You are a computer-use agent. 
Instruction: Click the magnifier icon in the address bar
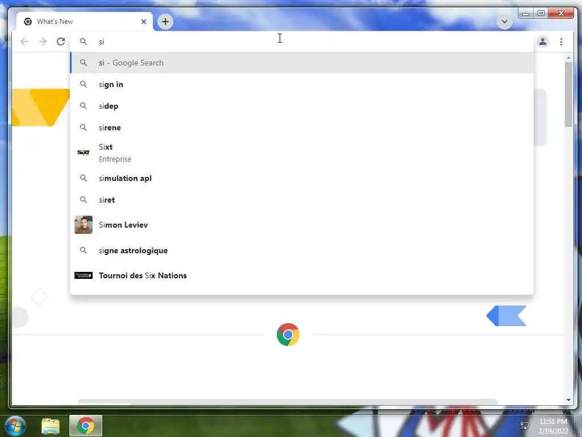(x=84, y=42)
